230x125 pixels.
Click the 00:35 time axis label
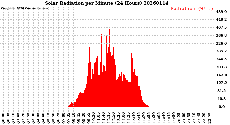(8, 118)
